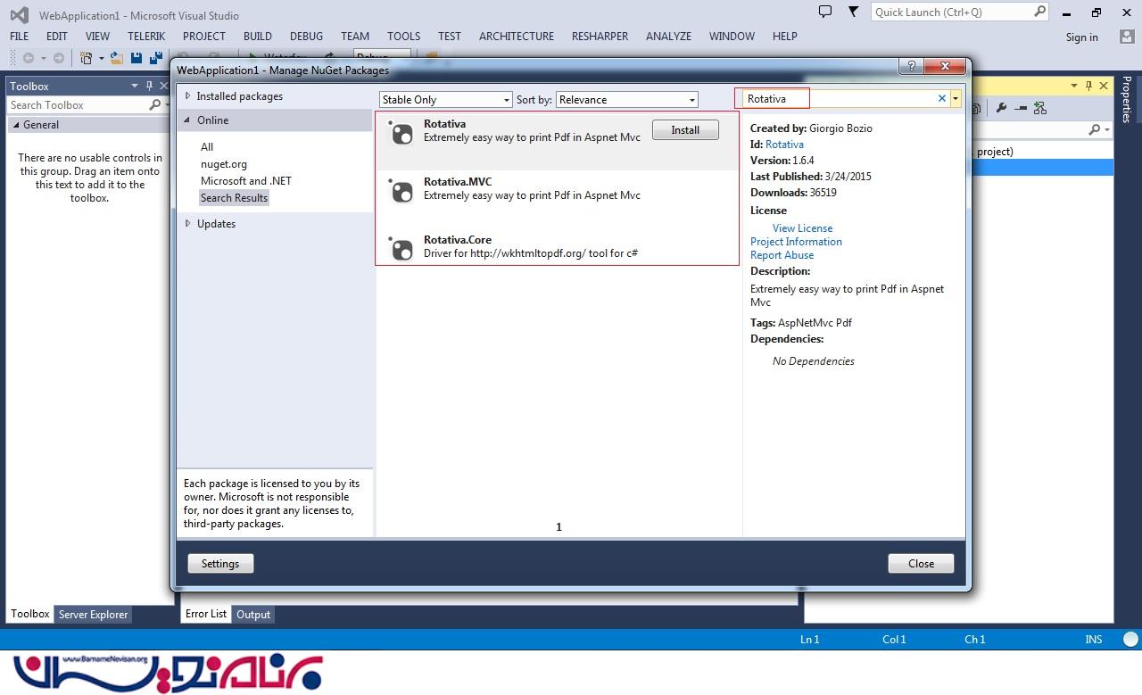This screenshot has width=1142, height=695.
Task: Toggle the Toolbox panel auto-hide pin
Action: point(149,86)
